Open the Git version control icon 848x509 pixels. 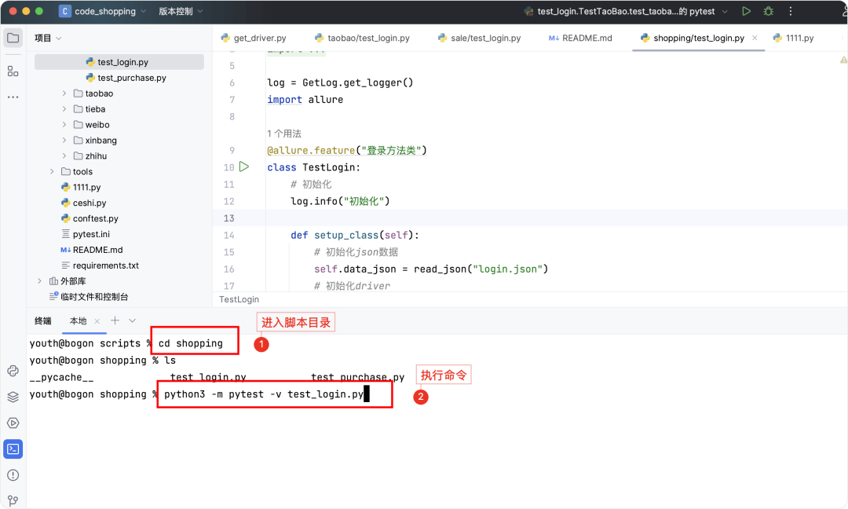13,500
